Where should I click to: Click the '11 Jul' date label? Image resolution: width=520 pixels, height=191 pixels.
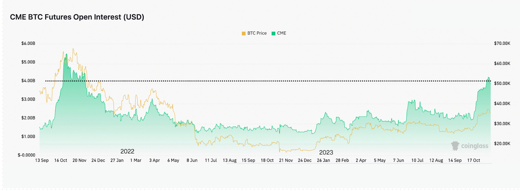click(x=211, y=161)
